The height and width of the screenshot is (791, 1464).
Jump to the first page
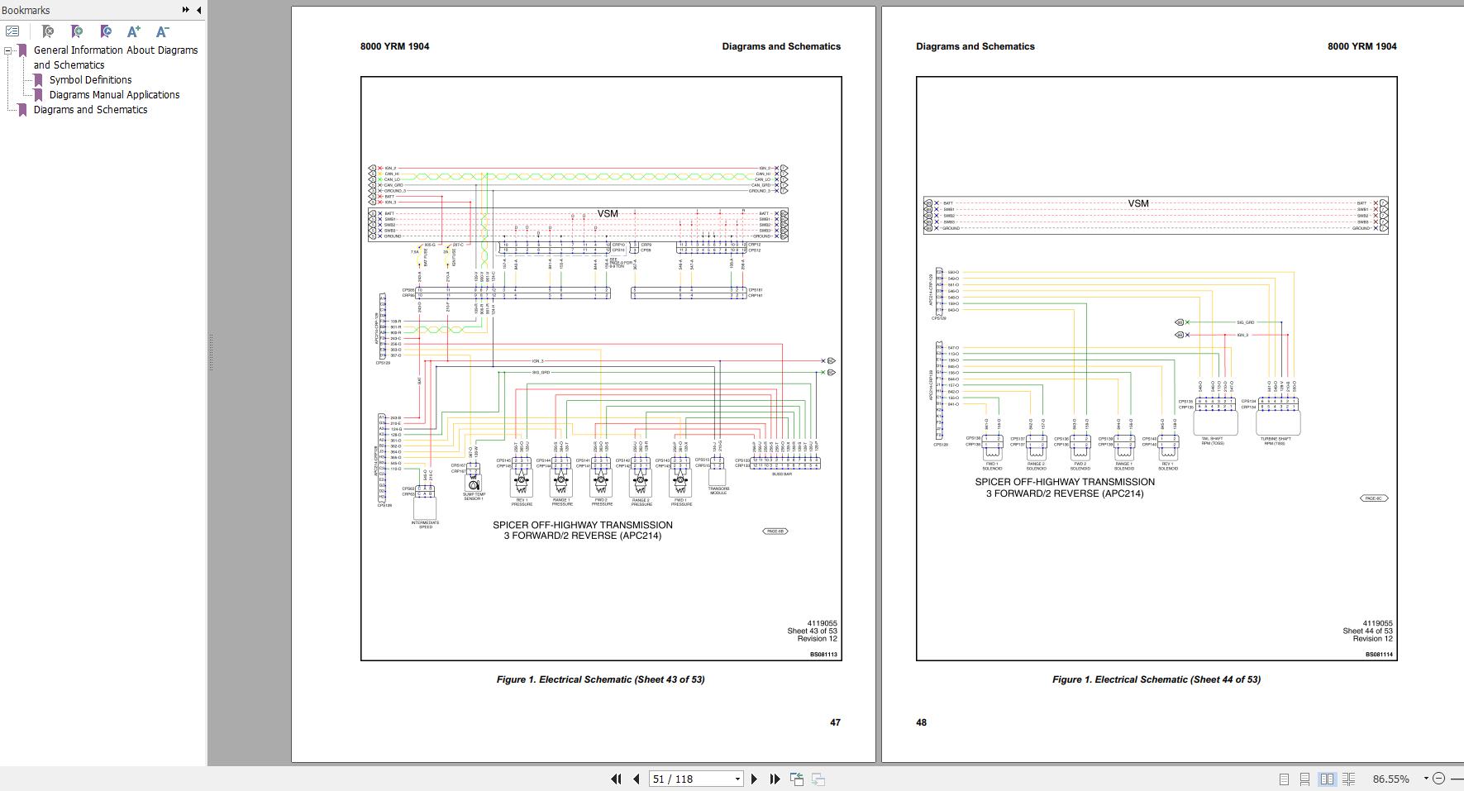coord(616,779)
